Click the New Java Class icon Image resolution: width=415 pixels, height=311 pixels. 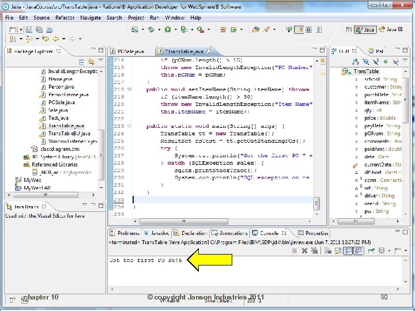233,29
